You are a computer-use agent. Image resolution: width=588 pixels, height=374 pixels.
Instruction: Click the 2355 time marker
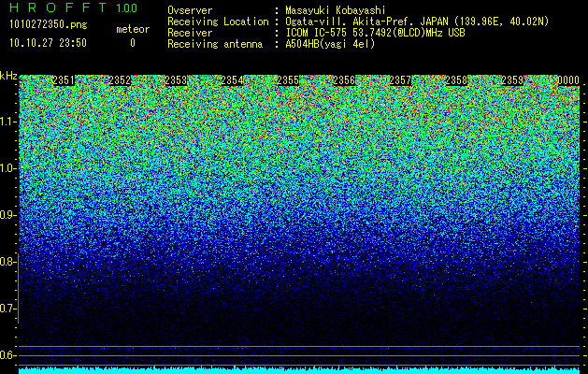pos(288,80)
